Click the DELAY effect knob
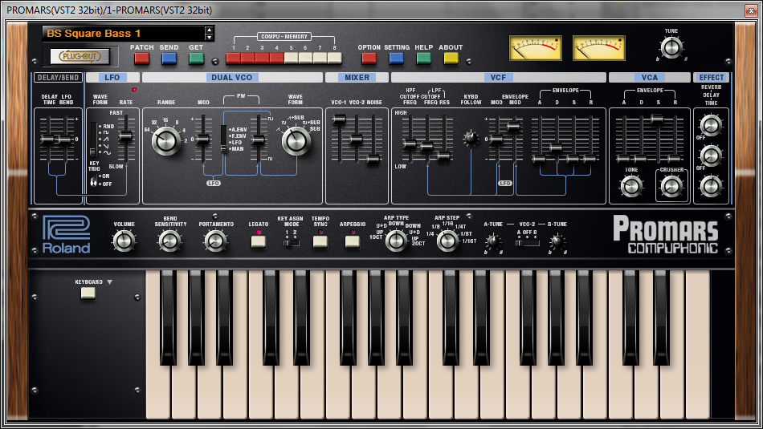The width and height of the screenshot is (763, 429). tap(711, 156)
